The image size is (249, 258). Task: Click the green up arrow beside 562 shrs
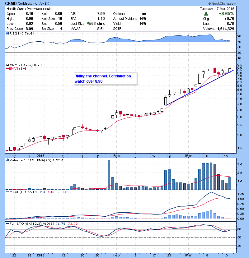(x=88, y=24)
